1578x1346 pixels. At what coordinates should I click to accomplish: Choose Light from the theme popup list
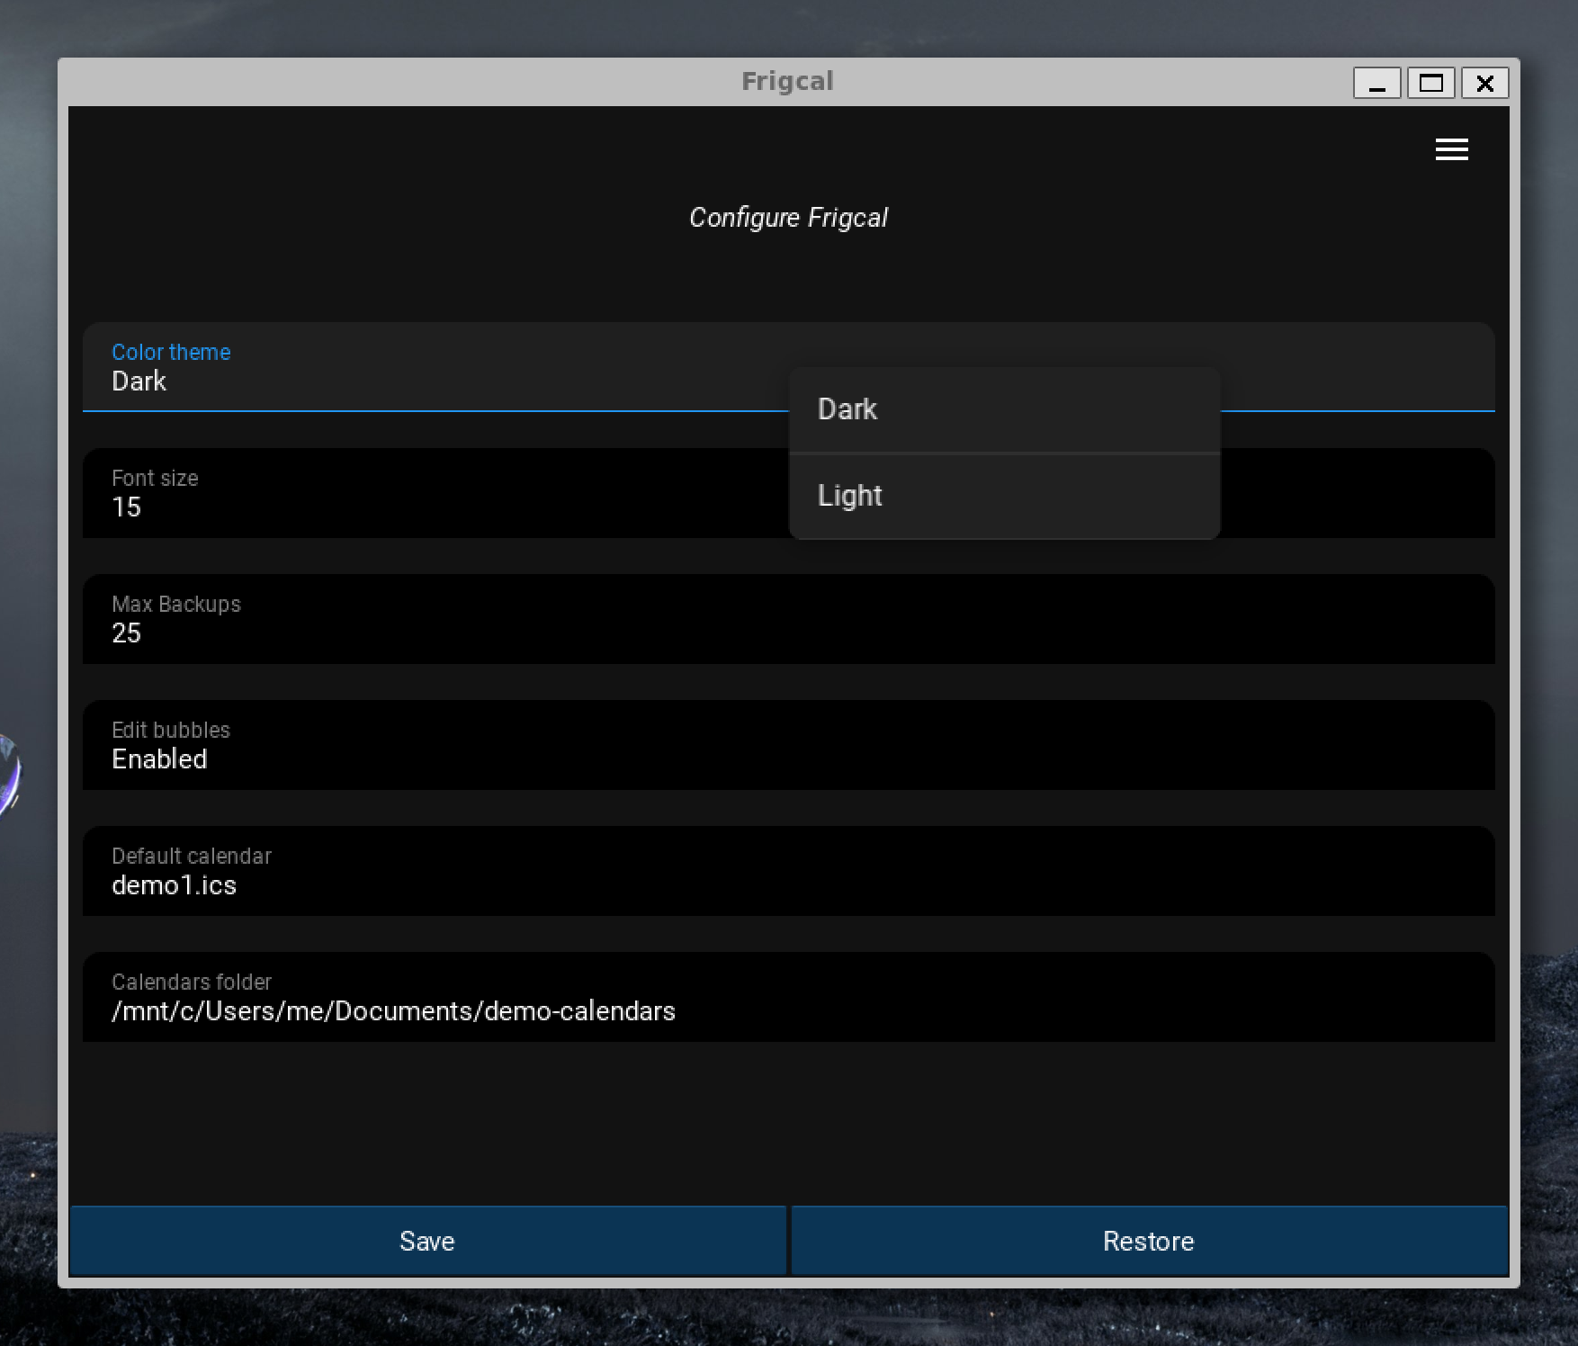point(1003,496)
